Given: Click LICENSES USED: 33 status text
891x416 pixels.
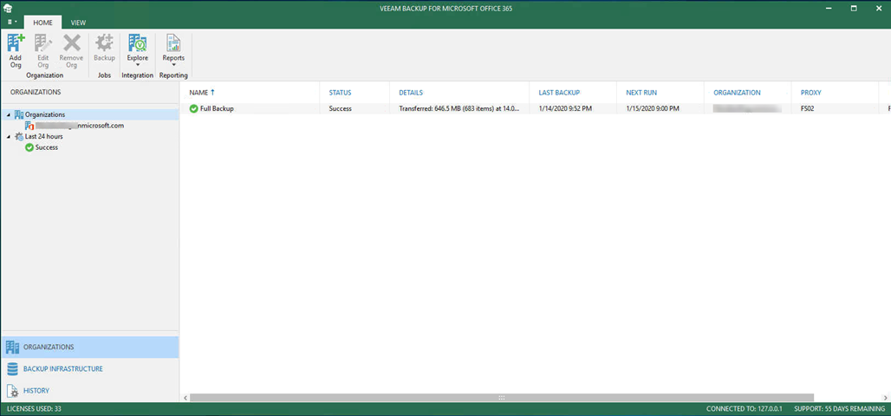Looking at the screenshot, I should coord(34,409).
